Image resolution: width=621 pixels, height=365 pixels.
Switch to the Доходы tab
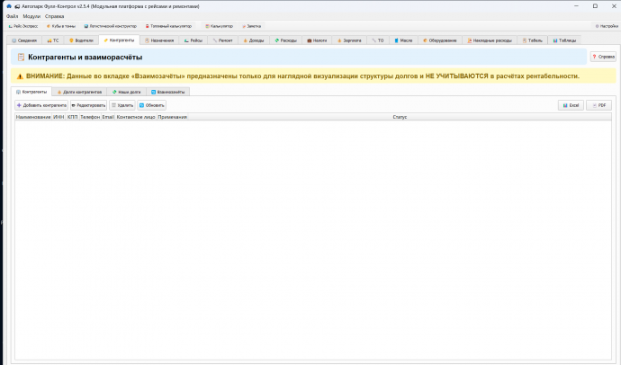(254, 40)
